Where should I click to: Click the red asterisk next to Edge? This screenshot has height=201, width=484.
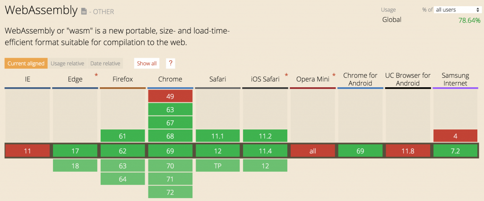(x=96, y=75)
